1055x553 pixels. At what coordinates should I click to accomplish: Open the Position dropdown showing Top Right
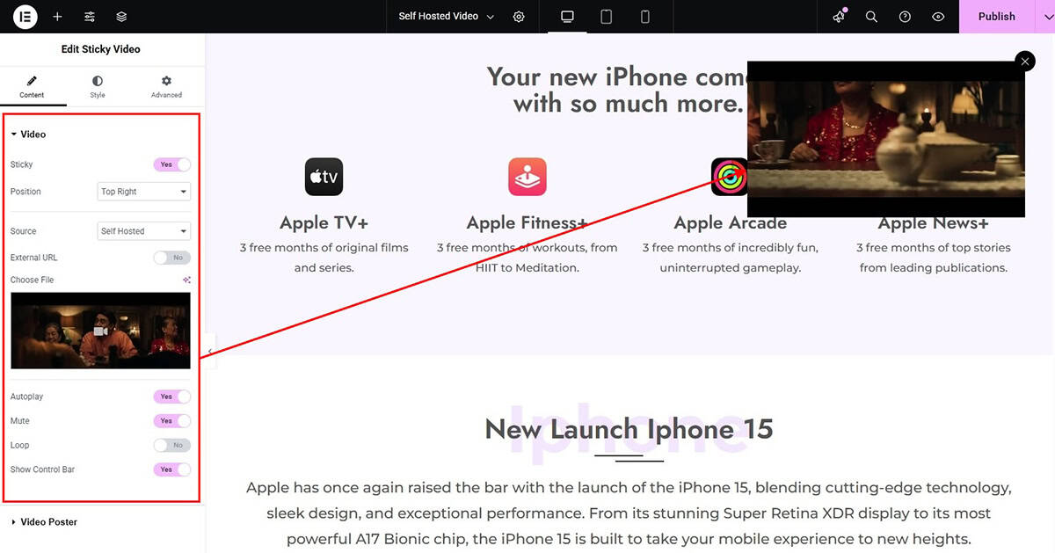click(x=144, y=192)
